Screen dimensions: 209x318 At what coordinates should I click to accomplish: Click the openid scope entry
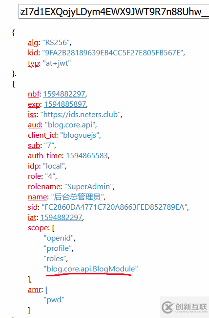(x=59, y=238)
